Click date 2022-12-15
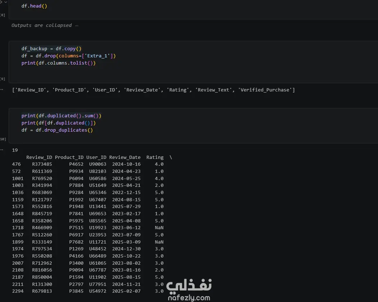 coord(126,193)
